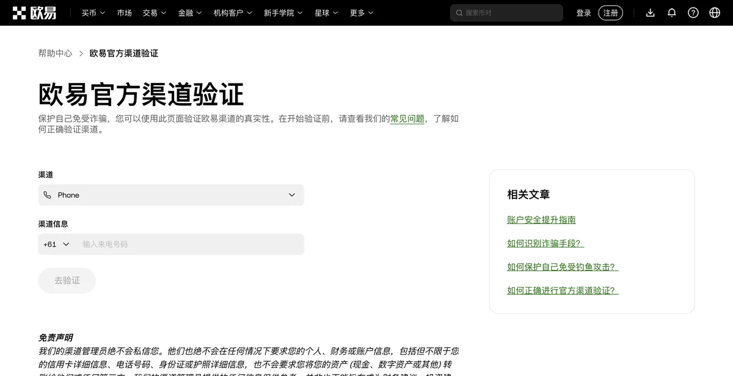Open the 常见问题 link
Image resolution: width=733 pixels, height=376 pixels.
407,119
